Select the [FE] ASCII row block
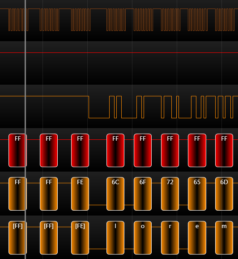Screen dimensions: 238x259 [x=80, y=237]
